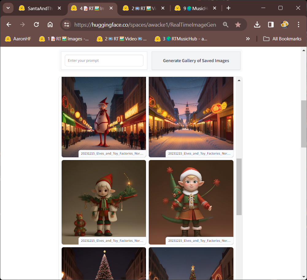307x280 pixels.
Task: Click the Enter your prompt field
Action: click(104, 61)
